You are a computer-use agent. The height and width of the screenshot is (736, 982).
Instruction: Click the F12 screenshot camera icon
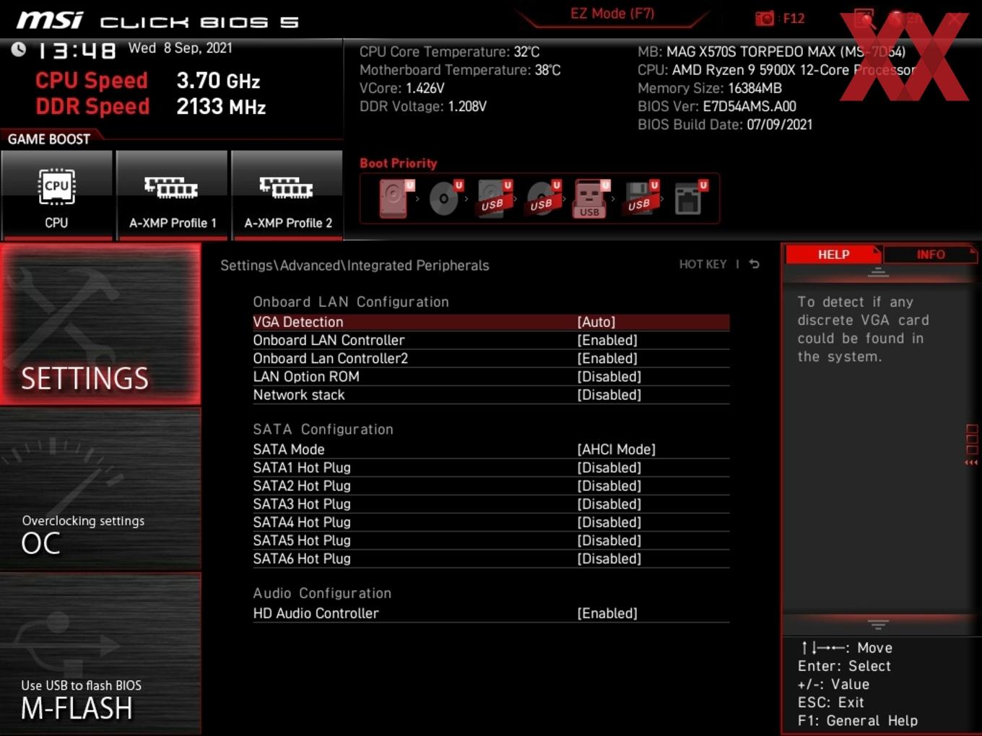coord(764,18)
